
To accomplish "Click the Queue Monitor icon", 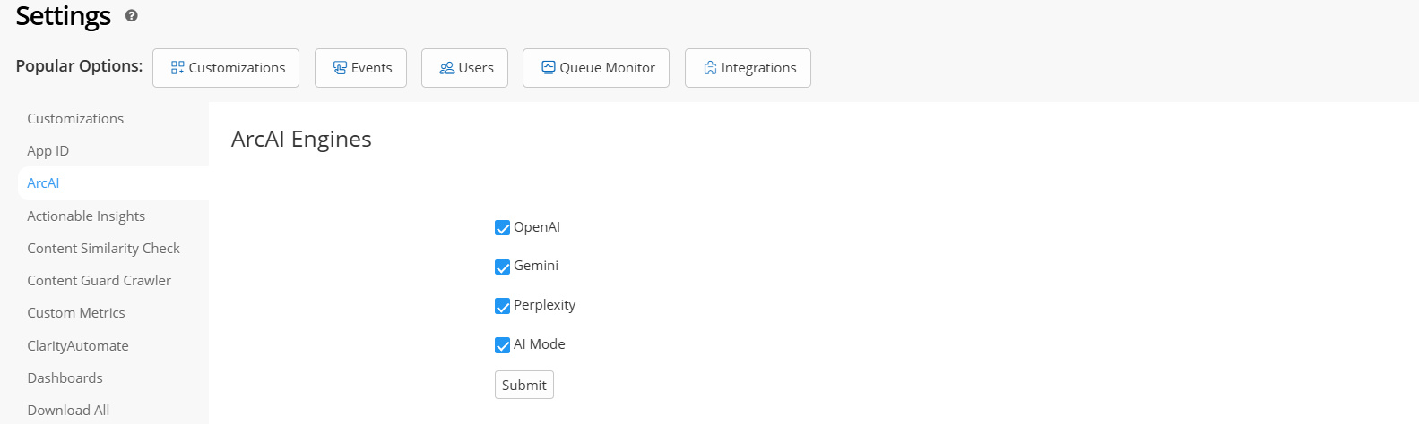I will point(549,67).
